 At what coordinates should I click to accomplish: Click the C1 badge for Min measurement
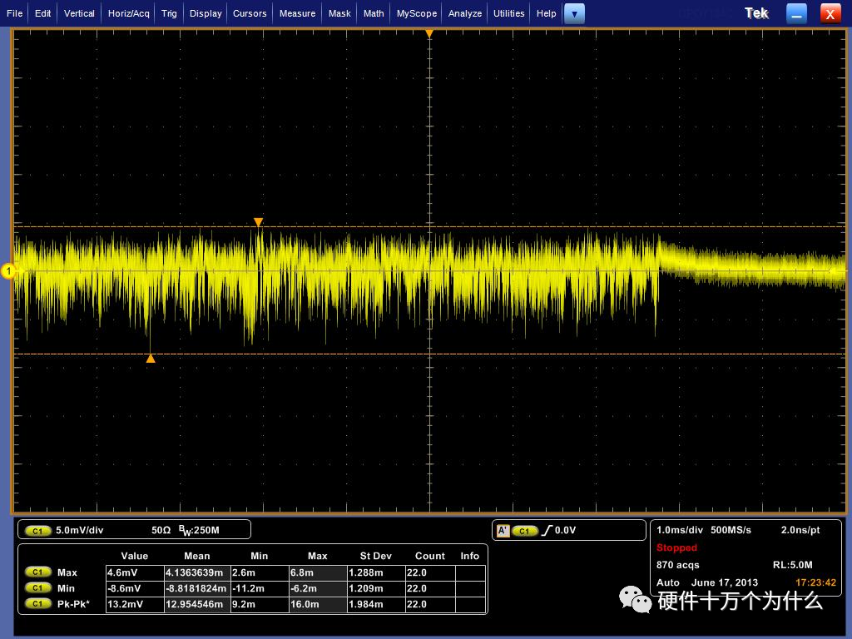38,588
